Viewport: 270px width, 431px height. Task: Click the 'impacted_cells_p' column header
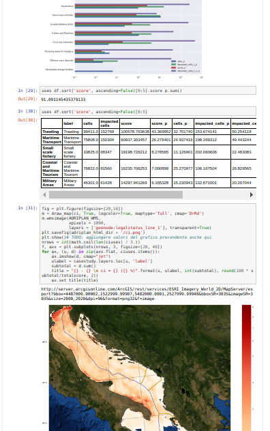[x=212, y=123]
